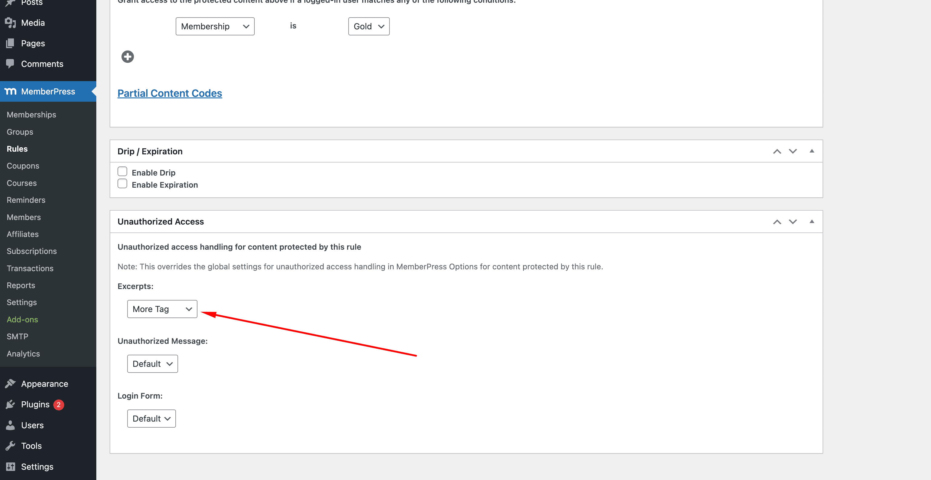Click the Appearance brush icon

click(11, 383)
